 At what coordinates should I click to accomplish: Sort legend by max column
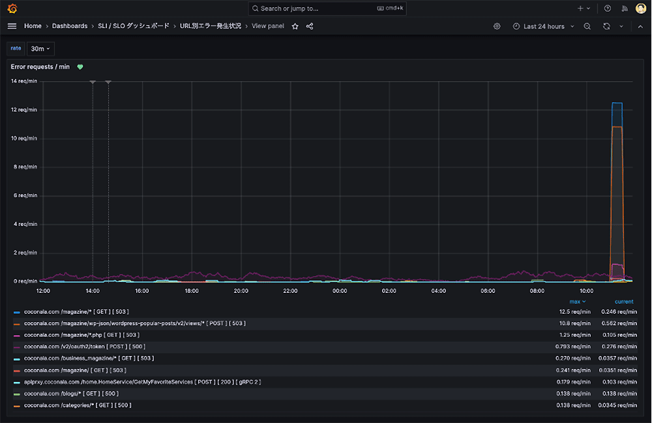point(576,301)
